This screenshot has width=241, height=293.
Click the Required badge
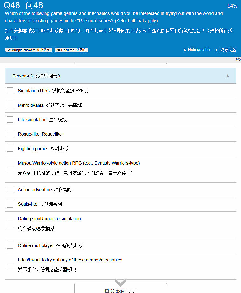71,50
